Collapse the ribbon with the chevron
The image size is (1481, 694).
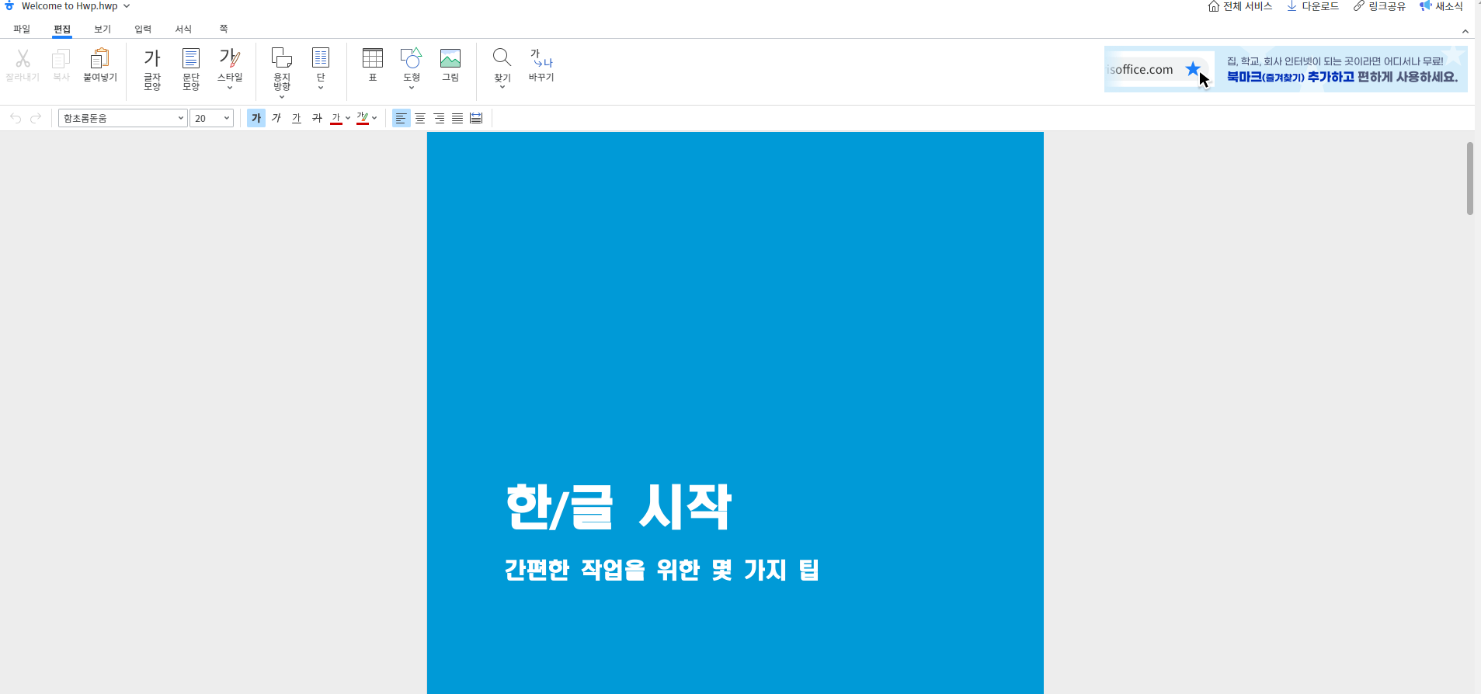pos(1465,32)
